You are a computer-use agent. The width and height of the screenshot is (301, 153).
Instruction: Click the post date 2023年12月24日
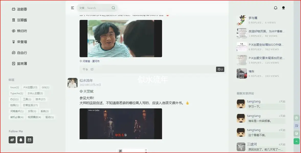tap(91, 85)
